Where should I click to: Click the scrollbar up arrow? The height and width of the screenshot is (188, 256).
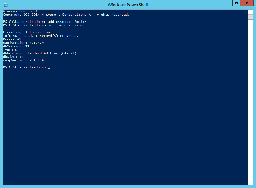pos(250,12)
